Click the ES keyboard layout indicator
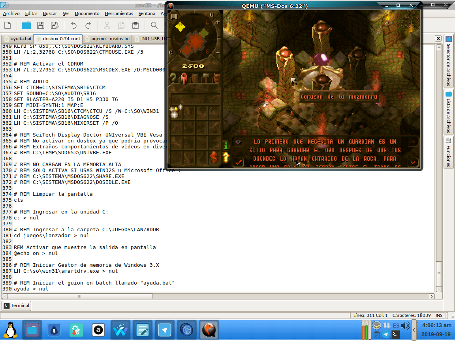Image resolution: width=455 pixels, height=341 pixels. tap(396, 326)
